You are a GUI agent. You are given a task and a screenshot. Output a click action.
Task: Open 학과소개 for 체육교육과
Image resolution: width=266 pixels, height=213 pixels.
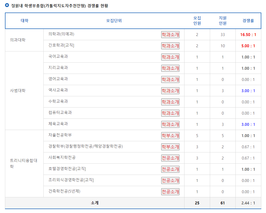click(x=170, y=124)
